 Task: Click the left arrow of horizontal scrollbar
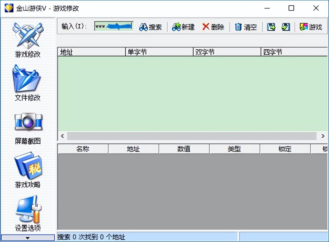62,136
